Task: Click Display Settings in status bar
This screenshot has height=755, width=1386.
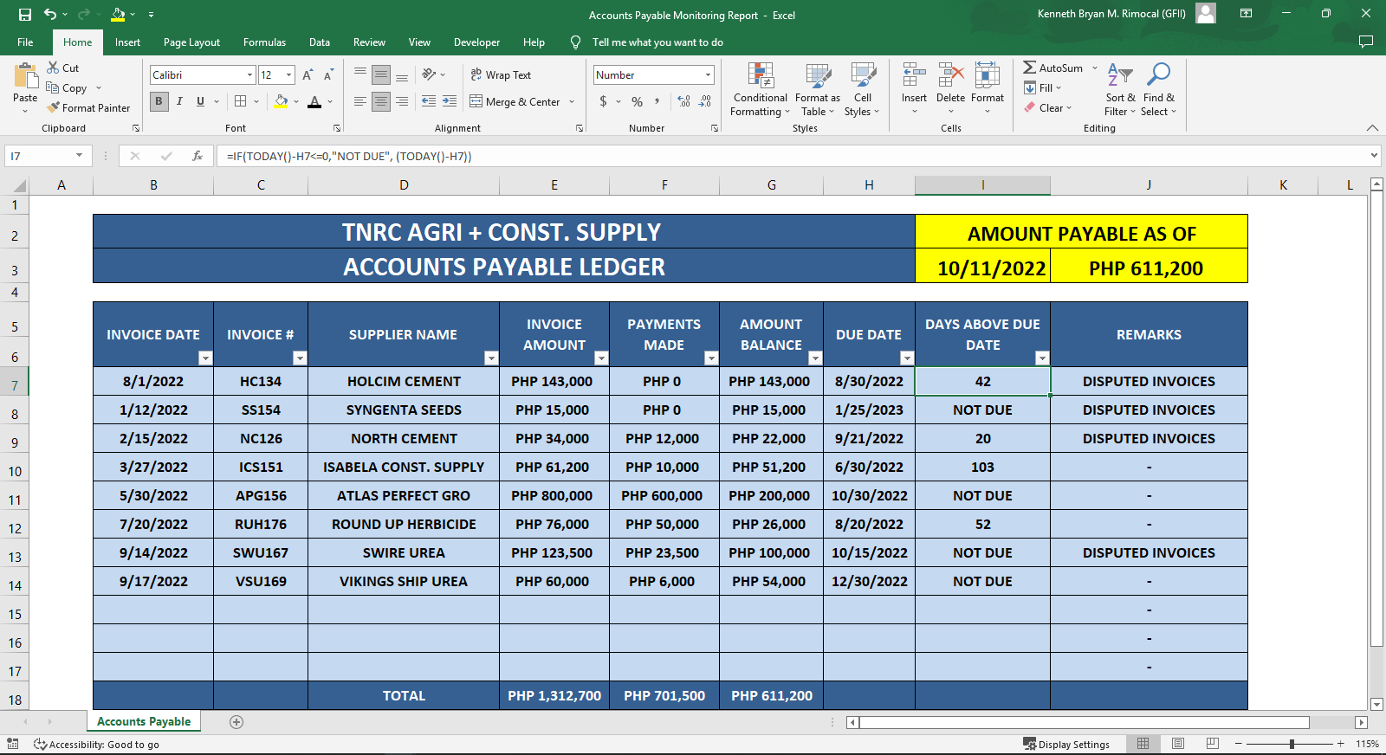Action: pos(1066,745)
